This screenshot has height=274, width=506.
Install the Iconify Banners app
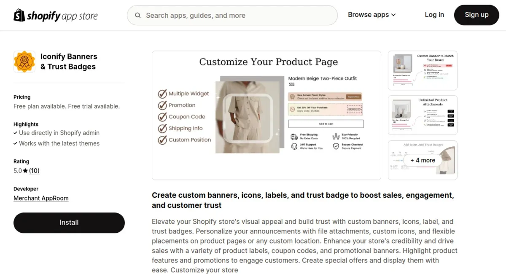click(69, 223)
